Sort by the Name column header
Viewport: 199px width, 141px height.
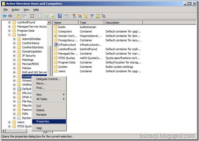point(66,23)
